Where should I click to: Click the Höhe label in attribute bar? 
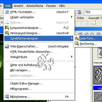pyautogui.click(x=80, y=18)
